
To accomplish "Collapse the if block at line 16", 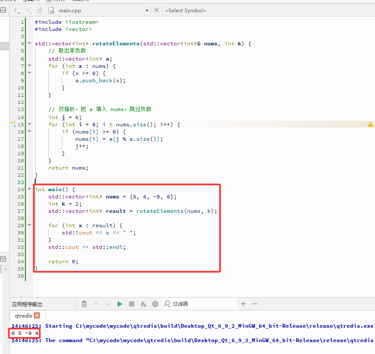I will tap(30, 131).
